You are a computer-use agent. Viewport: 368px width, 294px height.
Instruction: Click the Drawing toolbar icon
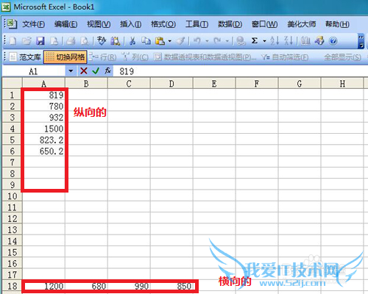[319, 40]
